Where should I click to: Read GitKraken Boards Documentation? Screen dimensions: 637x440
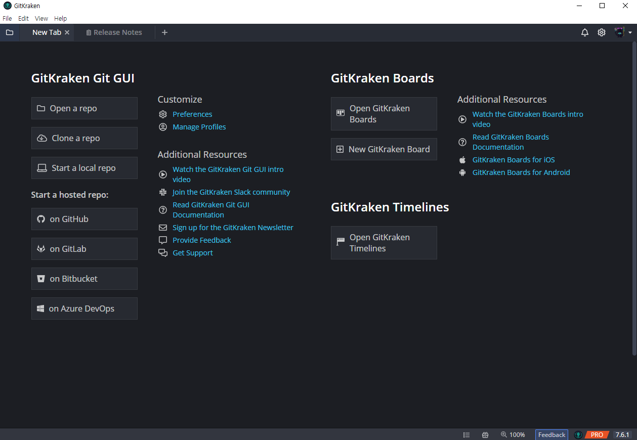point(511,142)
